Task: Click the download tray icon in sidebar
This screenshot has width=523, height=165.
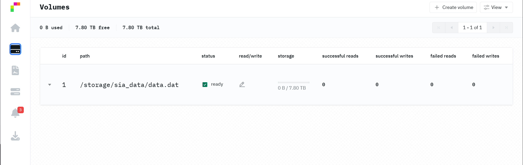Action: [x=15, y=136]
